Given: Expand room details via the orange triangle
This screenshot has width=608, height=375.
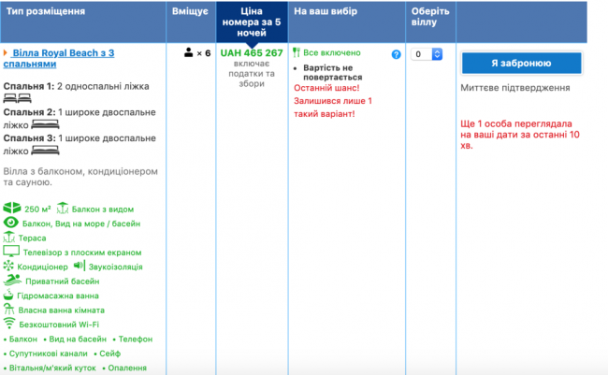Looking at the screenshot, I should 6,53.
